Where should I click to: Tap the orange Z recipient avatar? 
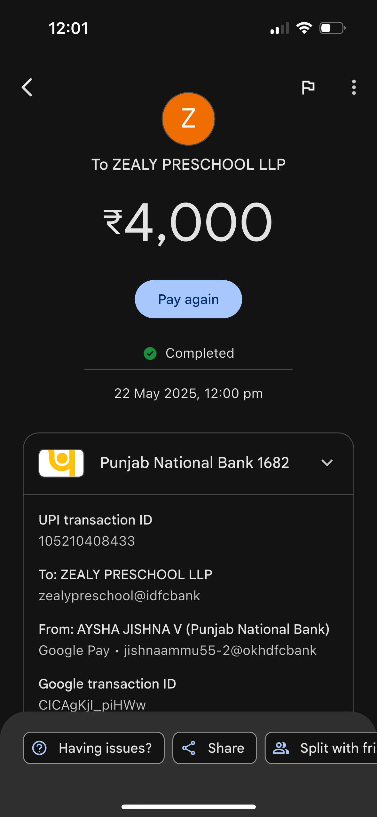[x=188, y=119]
